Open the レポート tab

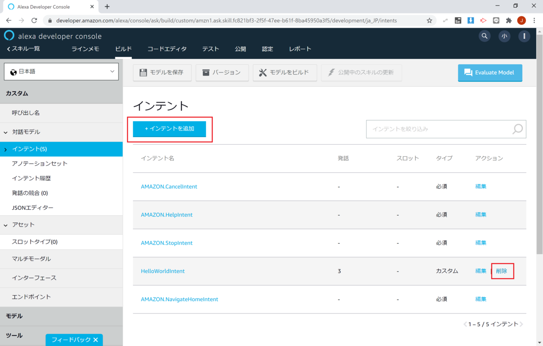click(x=300, y=49)
